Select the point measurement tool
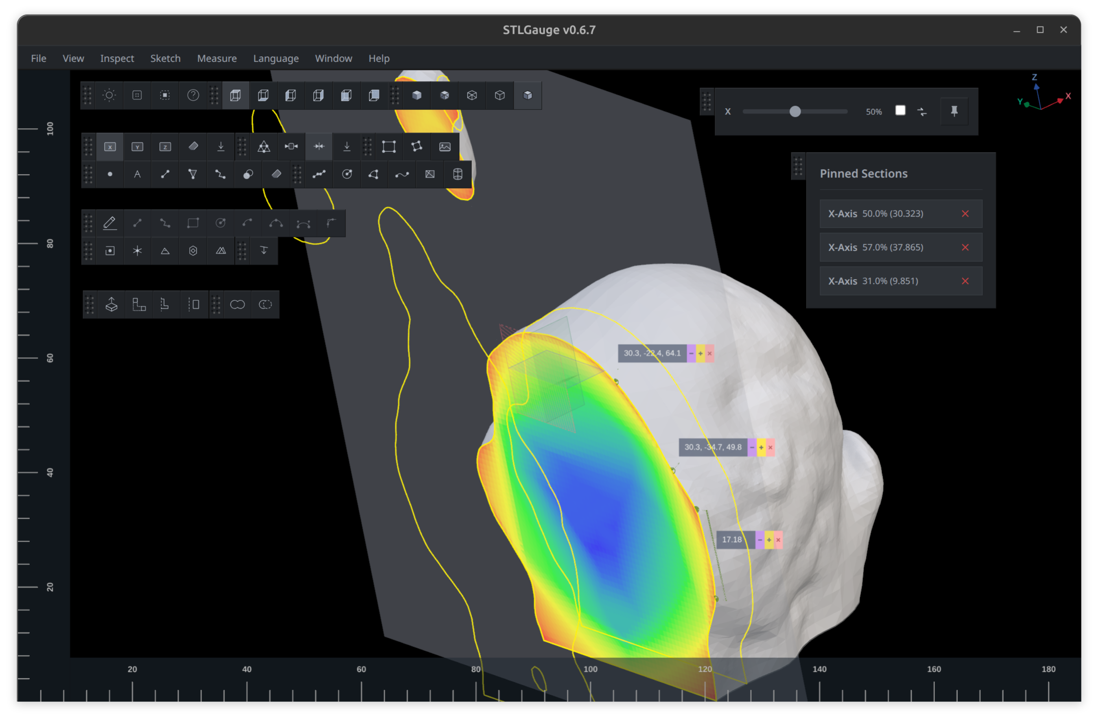Image resolution: width=1099 pixels, height=722 pixels. click(110, 174)
